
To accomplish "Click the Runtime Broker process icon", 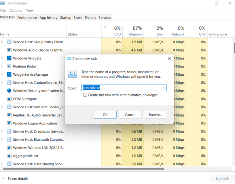I will [9, 66].
